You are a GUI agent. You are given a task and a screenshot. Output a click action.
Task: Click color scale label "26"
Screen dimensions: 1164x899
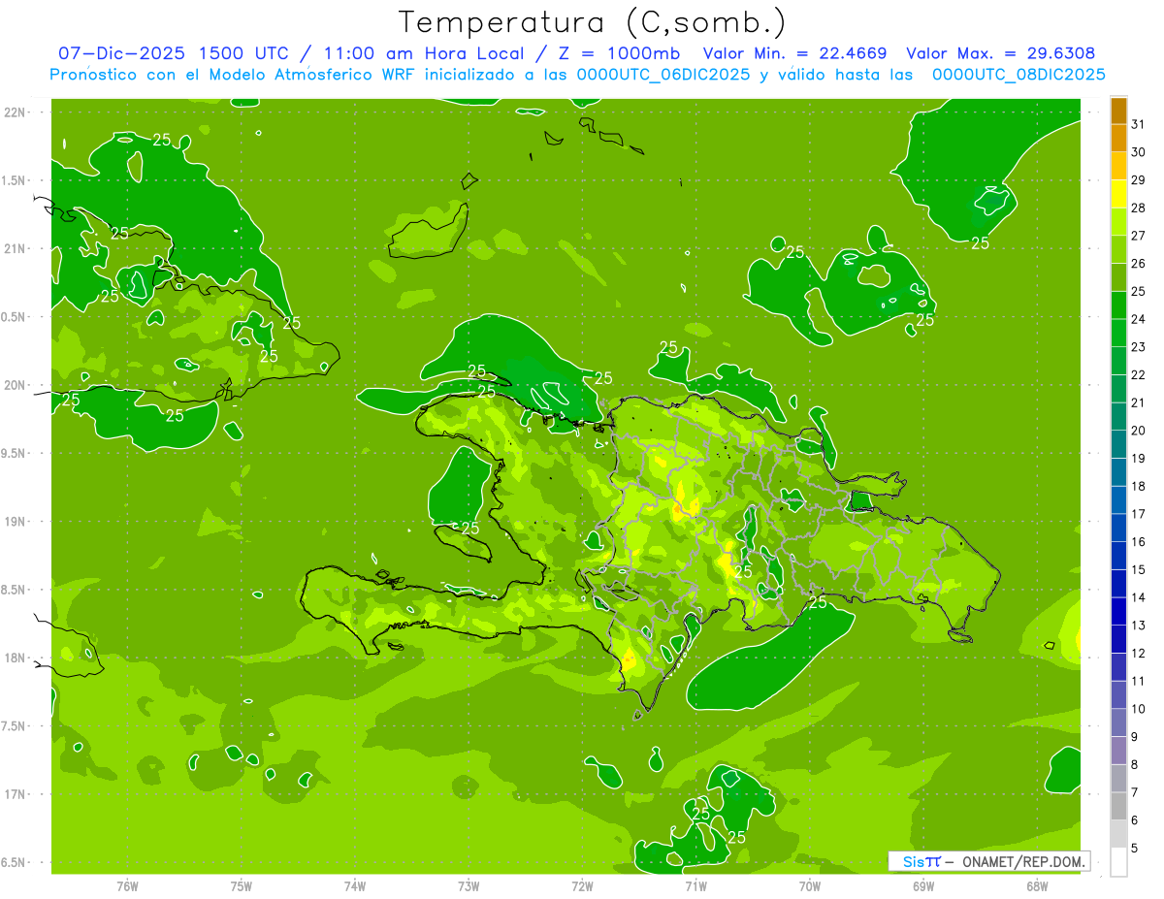(x=1138, y=264)
